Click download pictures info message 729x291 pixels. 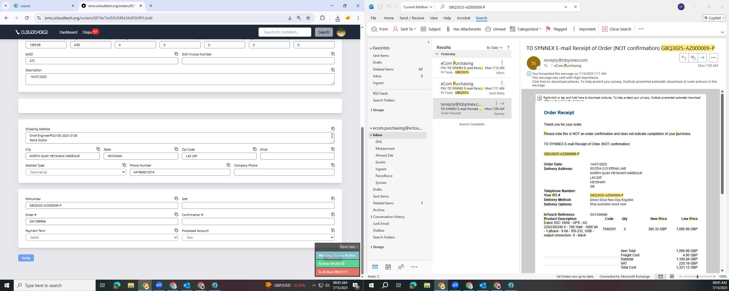624,83
